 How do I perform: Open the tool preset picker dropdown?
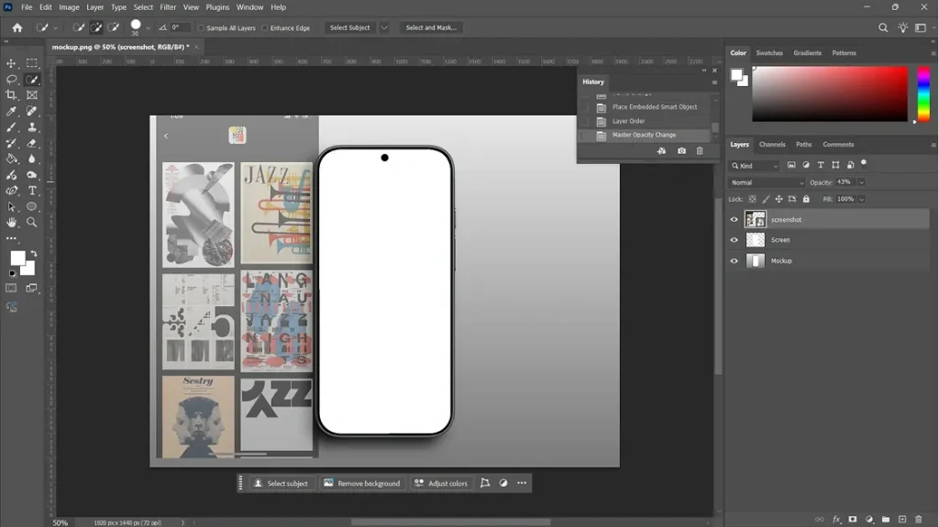[x=55, y=28]
